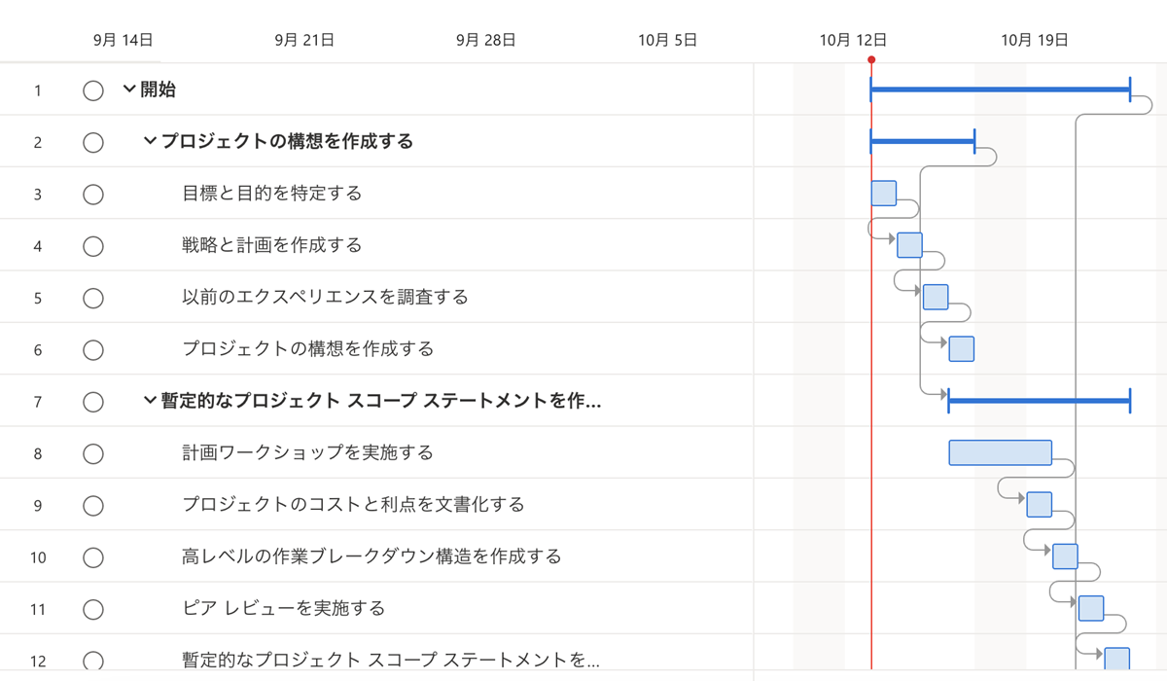Image resolution: width=1167 pixels, height=681 pixels.
Task: Select the red today marker dot
Action: [x=871, y=58]
